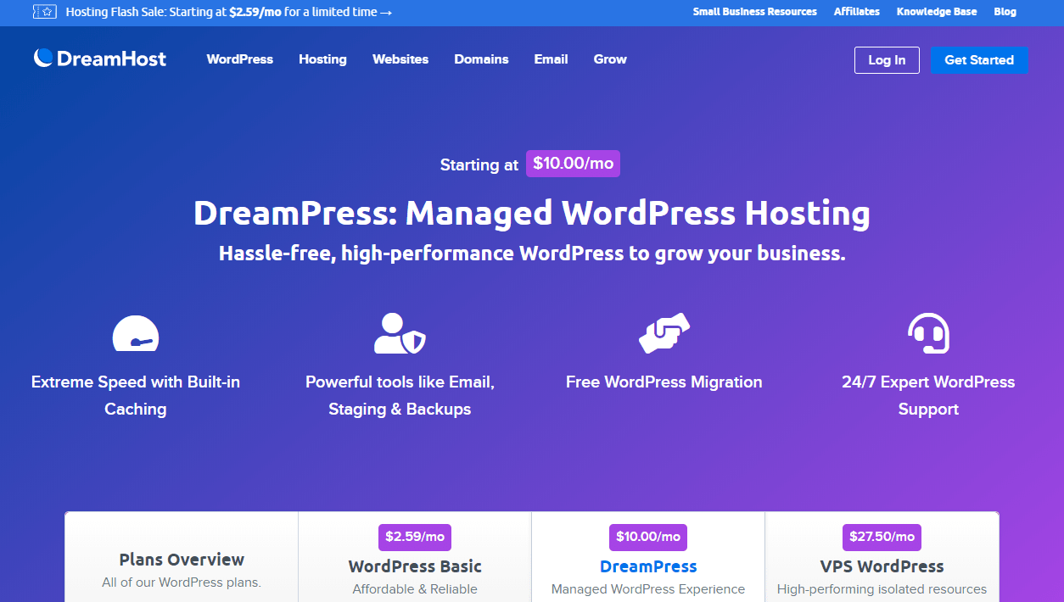The width and height of the screenshot is (1064, 602).
Task: Open Small Business Resources link
Action: pyautogui.click(x=755, y=12)
